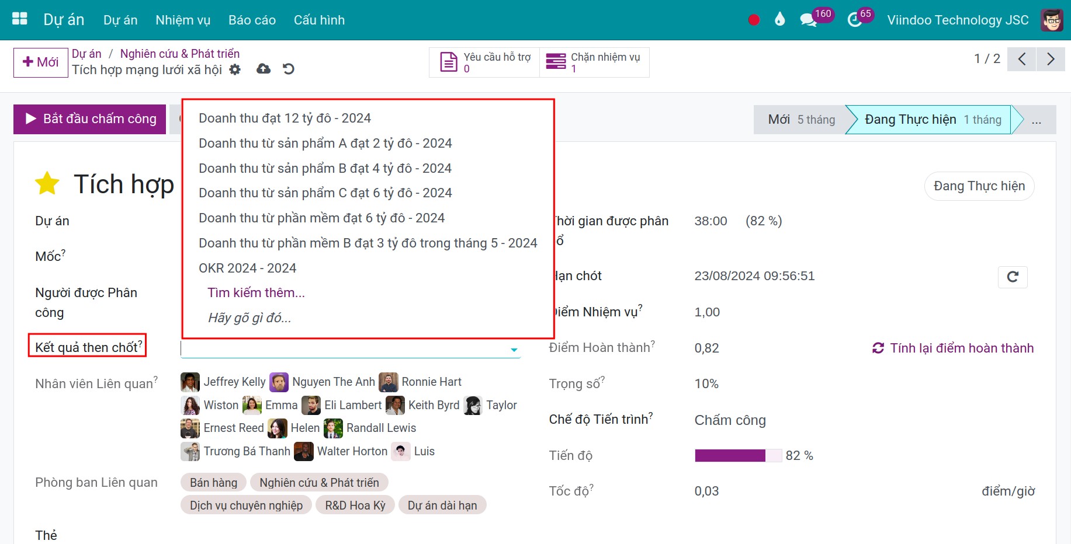The width and height of the screenshot is (1071, 544).
Task: Select 'Doanh thu từ phần mềm đạt 6 tỷ đô'
Action: [x=368, y=218]
